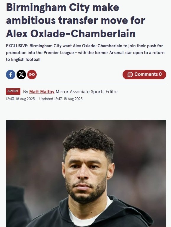
Task: Click 'Alex Oxlade-Chamberlain' in the headline
Action: tap(71, 33)
